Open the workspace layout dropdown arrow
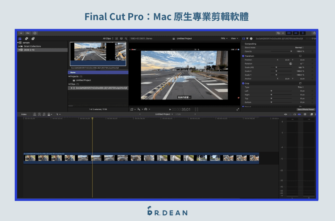The width and height of the screenshot is (335, 221). [283, 33]
